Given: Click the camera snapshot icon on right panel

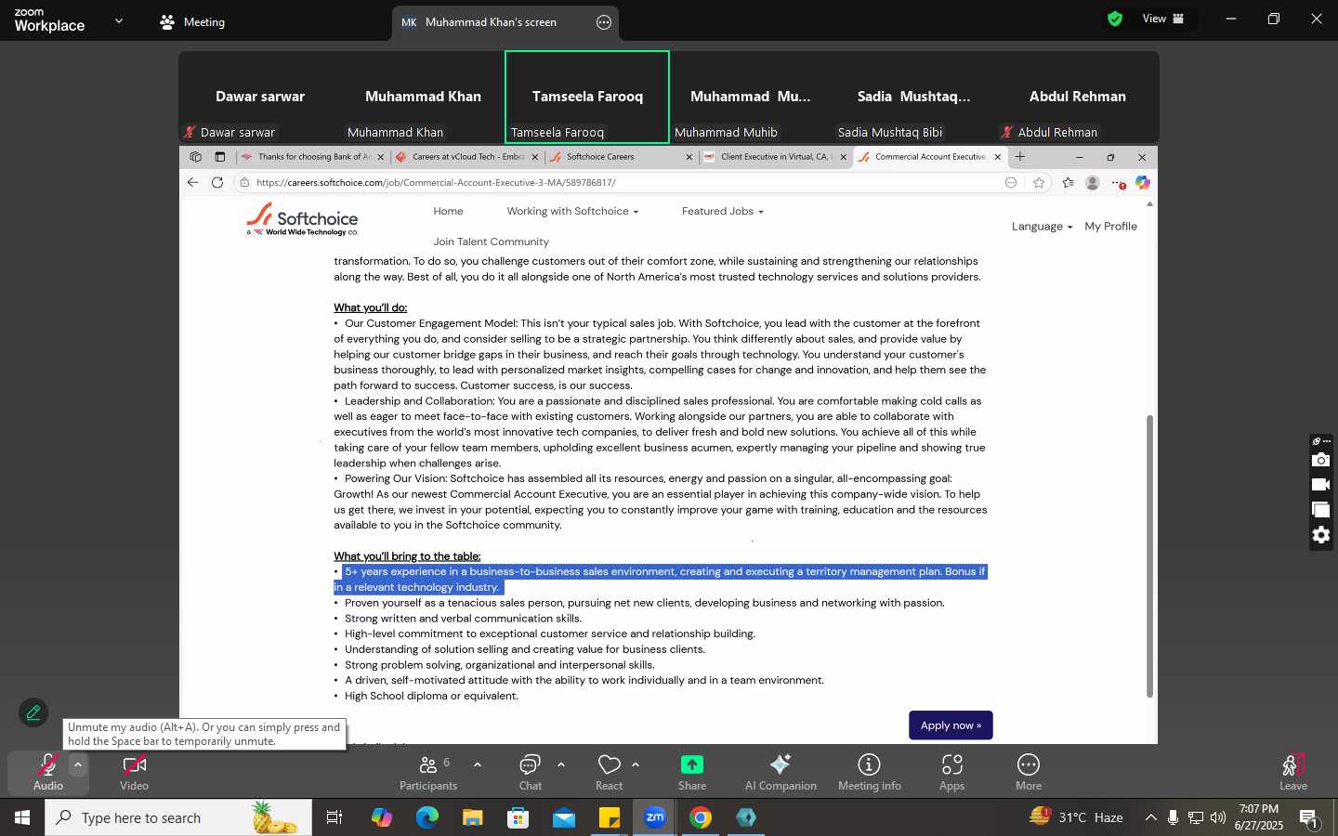Looking at the screenshot, I should pos(1320,460).
